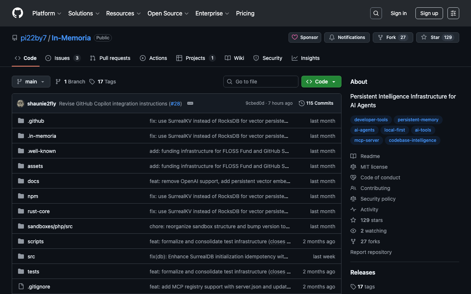Open search with the magnifier icon

click(x=376, y=13)
